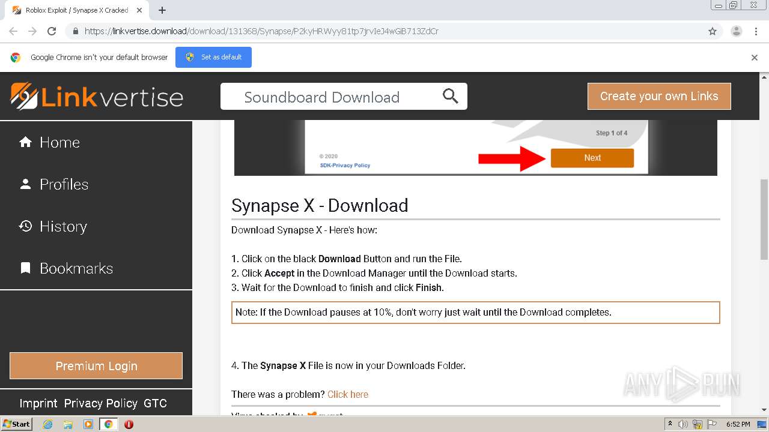Click the 6:52 PM taskbar clock
The height and width of the screenshot is (432, 769).
738,424
